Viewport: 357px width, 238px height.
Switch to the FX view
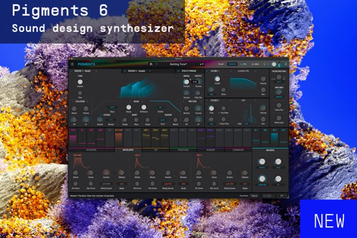(x=244, y=64)
